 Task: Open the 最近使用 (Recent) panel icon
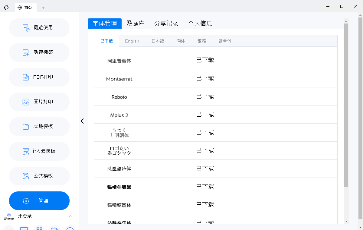click(x=26, y=27)
